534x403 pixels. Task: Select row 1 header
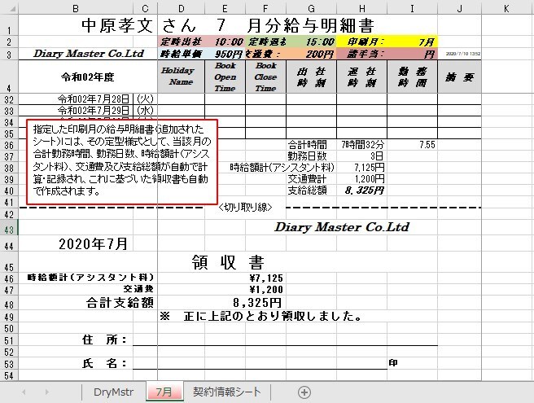coord(9,25)
